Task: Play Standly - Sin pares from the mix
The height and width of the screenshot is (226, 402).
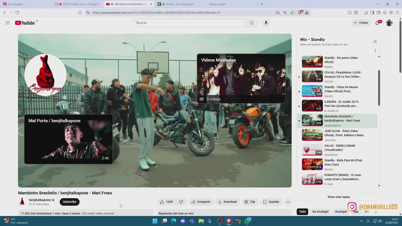Action: click(337, 62)
